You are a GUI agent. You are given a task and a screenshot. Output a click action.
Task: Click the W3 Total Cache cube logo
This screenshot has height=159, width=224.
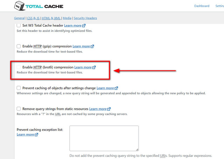coord(20,6)
